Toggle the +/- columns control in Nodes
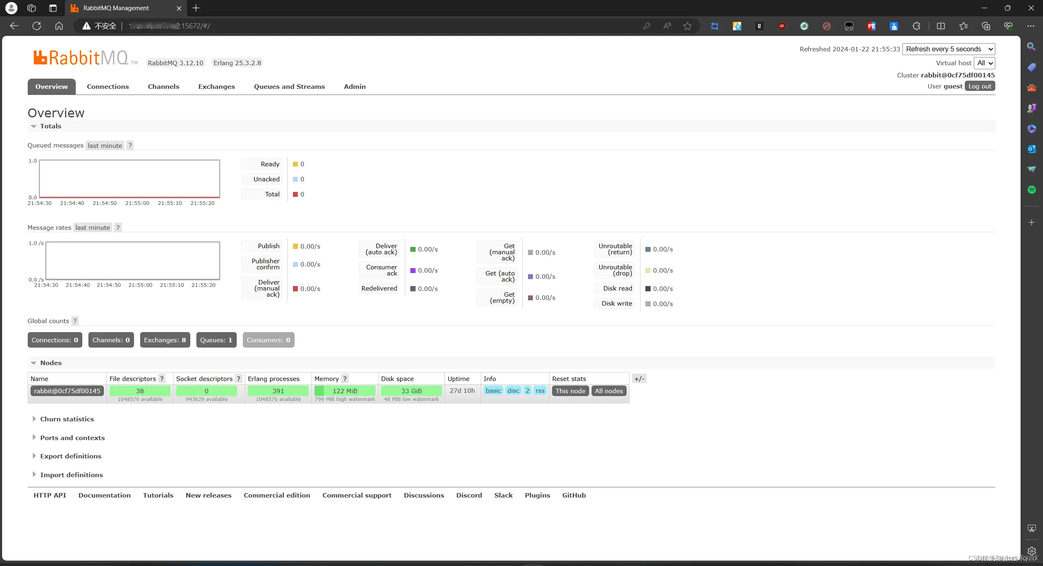The width and height of the screenshot is (1043, 566). click(639, 379)
